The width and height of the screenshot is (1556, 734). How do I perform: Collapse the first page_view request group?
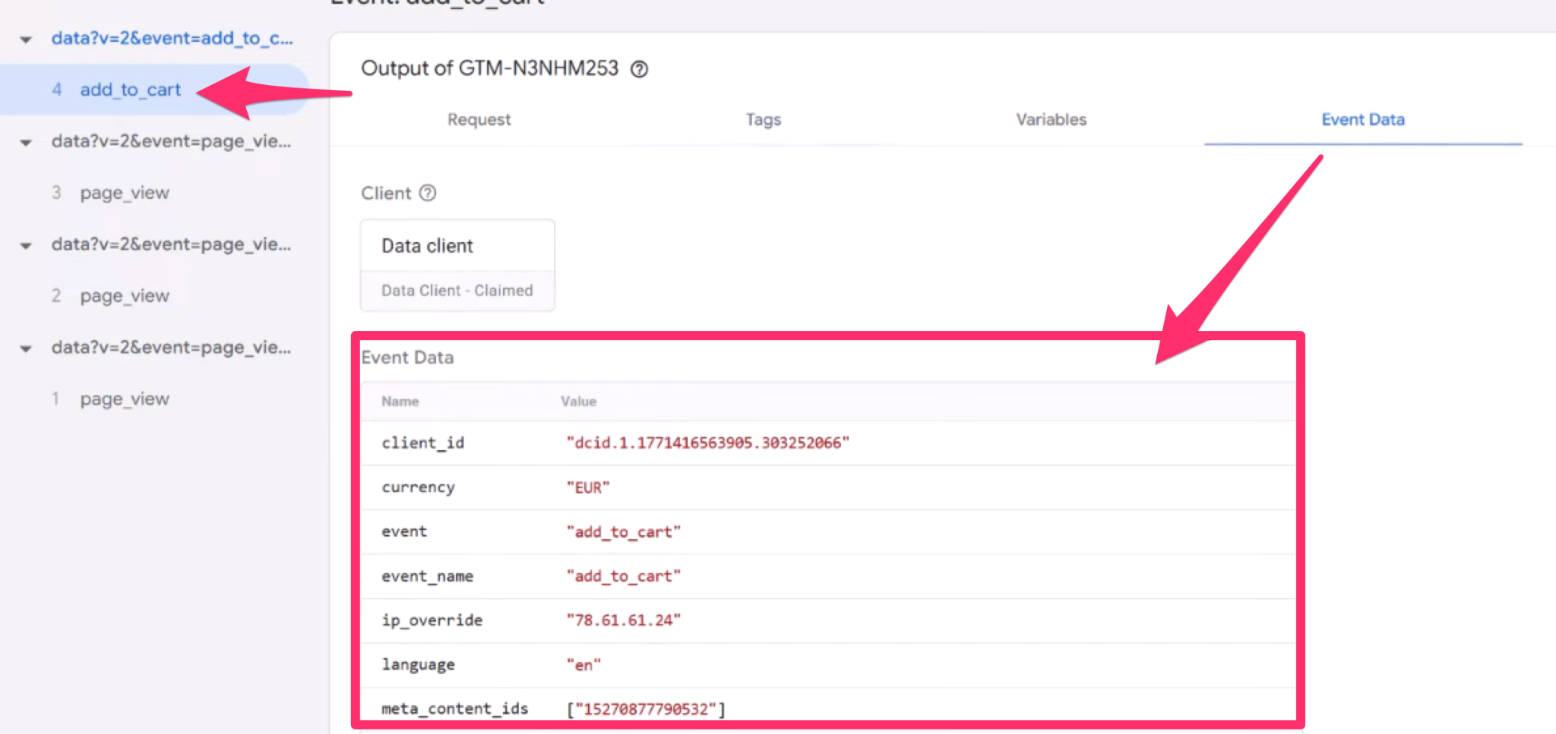(26, 143)
